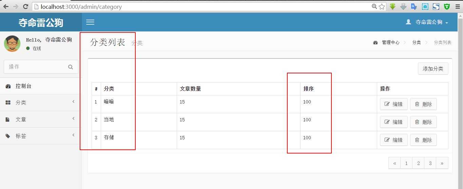Click the gray download arrow extension icon
This screenshot has height=189, width=463.
pyautogui.click(x=403, y=6)
